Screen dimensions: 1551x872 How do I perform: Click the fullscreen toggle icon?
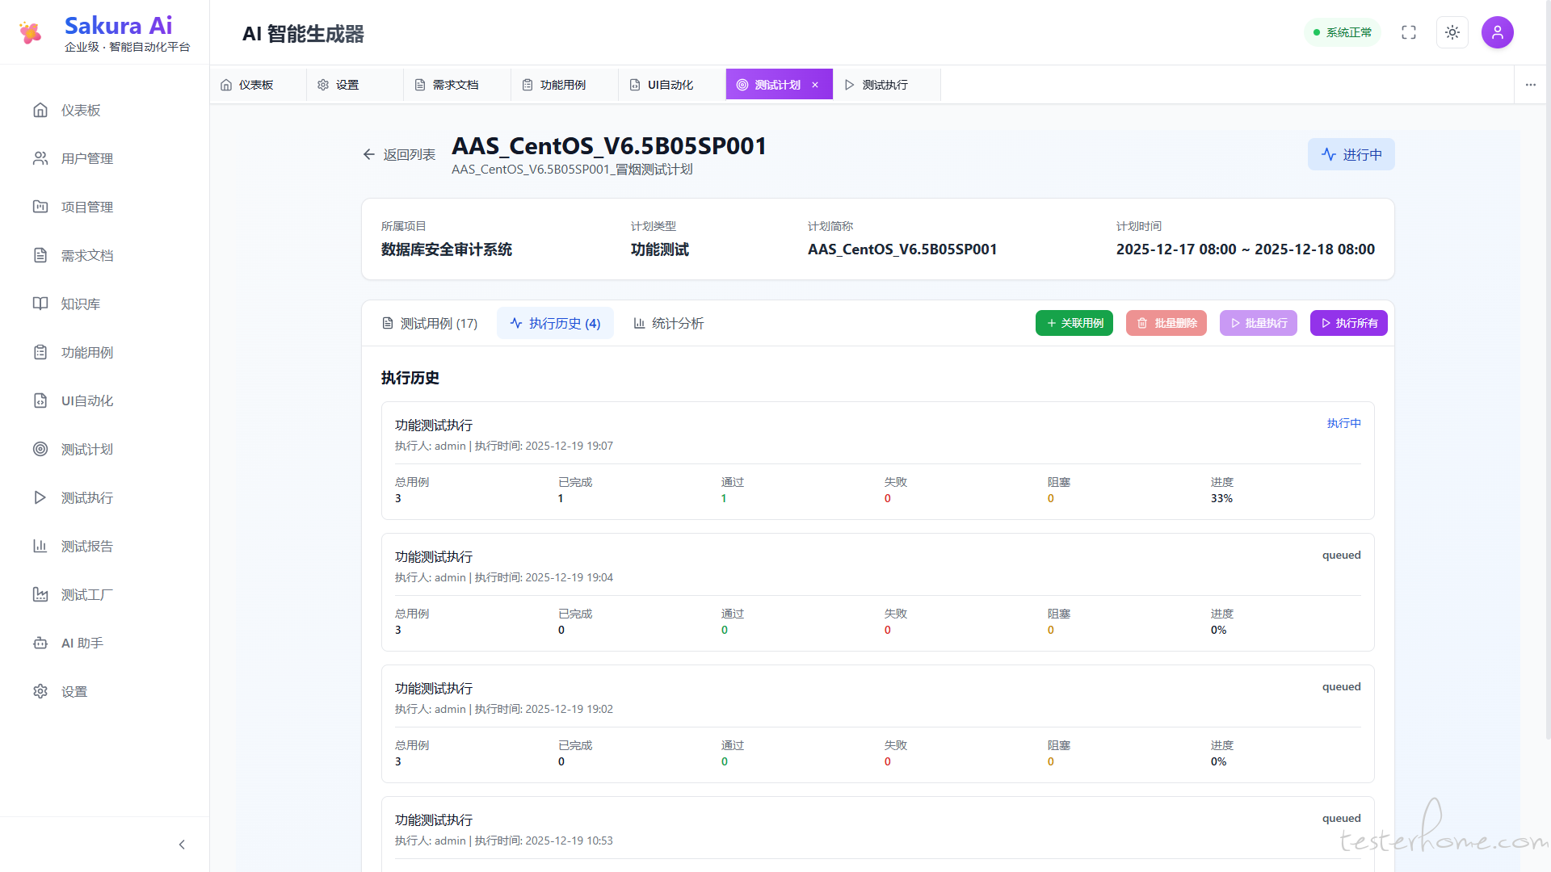click(x=1409, y=32)
